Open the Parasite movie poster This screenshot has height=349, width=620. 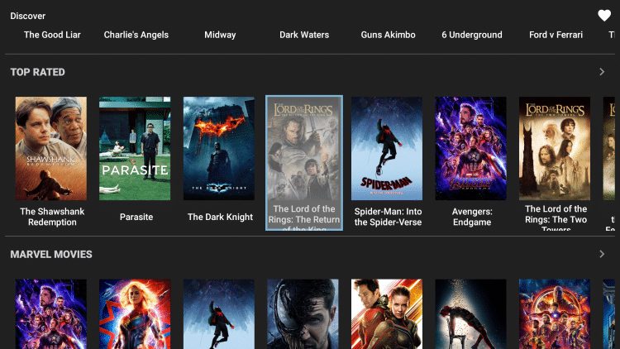click(x=135, y=148)
